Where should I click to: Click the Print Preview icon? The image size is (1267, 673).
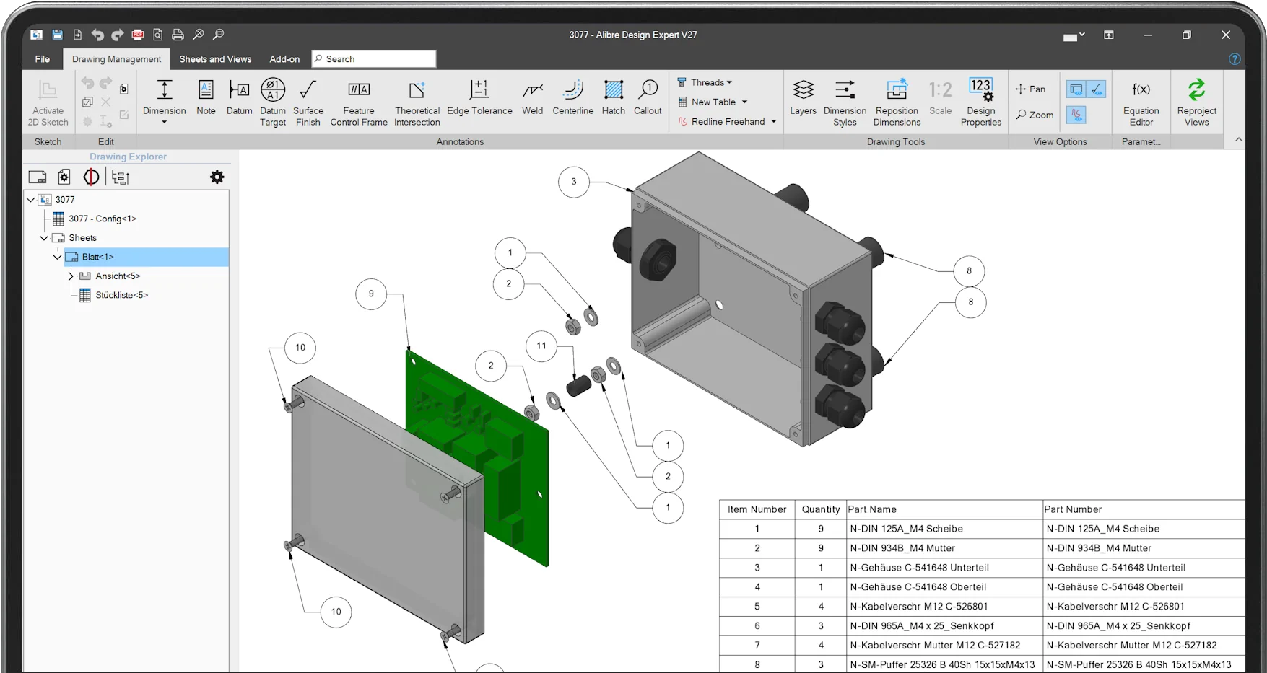(157, 35)
